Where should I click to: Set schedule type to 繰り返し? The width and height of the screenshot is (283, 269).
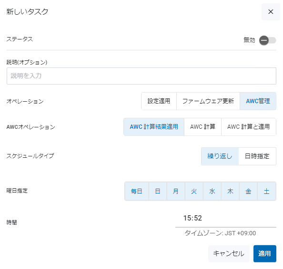pyautogui.click(x=220, y=156)
